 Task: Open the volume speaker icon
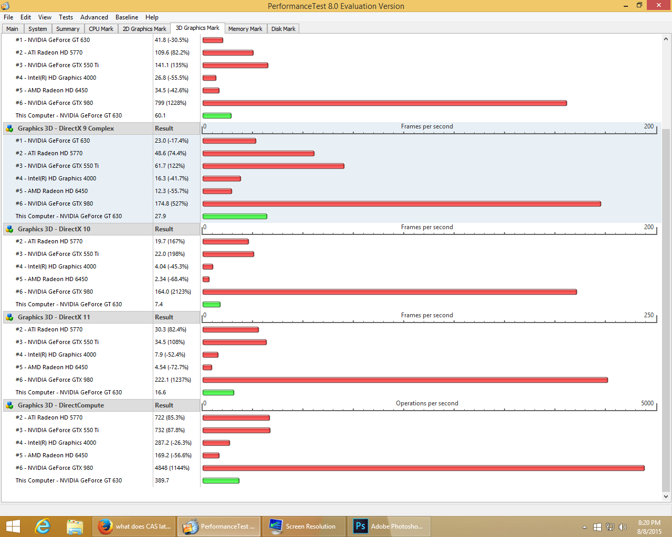623,527
